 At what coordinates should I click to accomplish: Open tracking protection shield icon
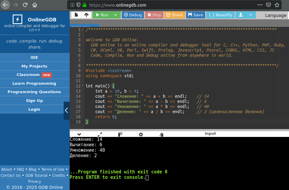click(78, 5)
